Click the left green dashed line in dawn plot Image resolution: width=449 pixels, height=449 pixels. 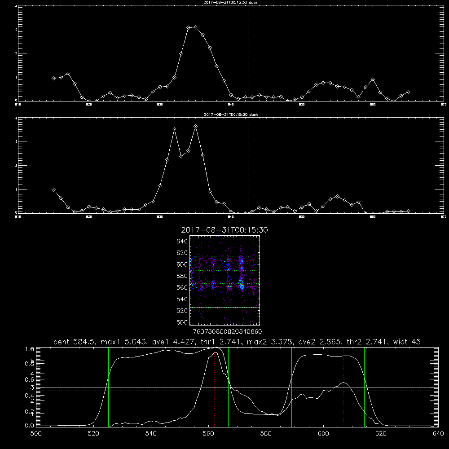(x=143, y=53)
